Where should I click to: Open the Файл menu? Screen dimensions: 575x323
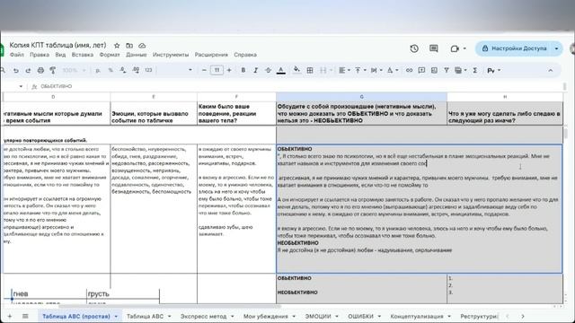pos(17,55)
